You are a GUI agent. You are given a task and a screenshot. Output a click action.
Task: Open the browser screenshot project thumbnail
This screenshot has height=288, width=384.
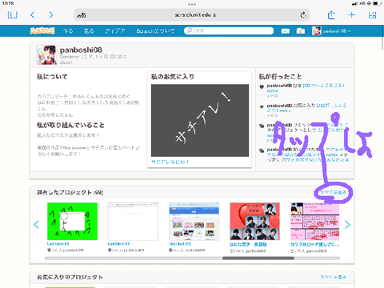pyautogui.click(x=194, y=222)
